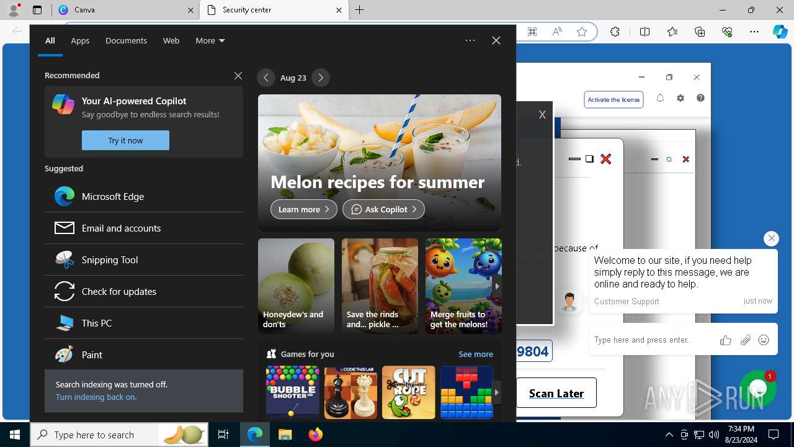Show more highlight cards arrow

pos(497,286)
